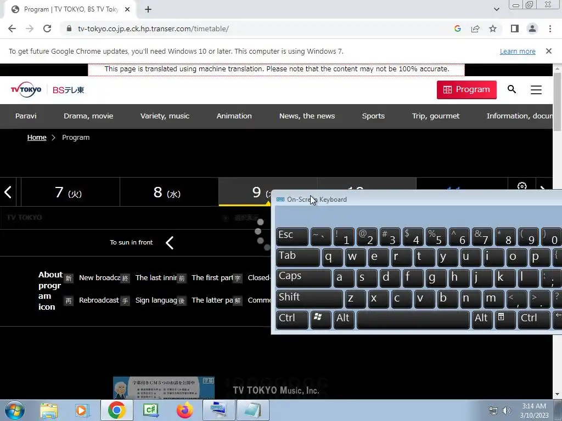
Task: Go back using browser back arrow
Action: tap(12, 29)
